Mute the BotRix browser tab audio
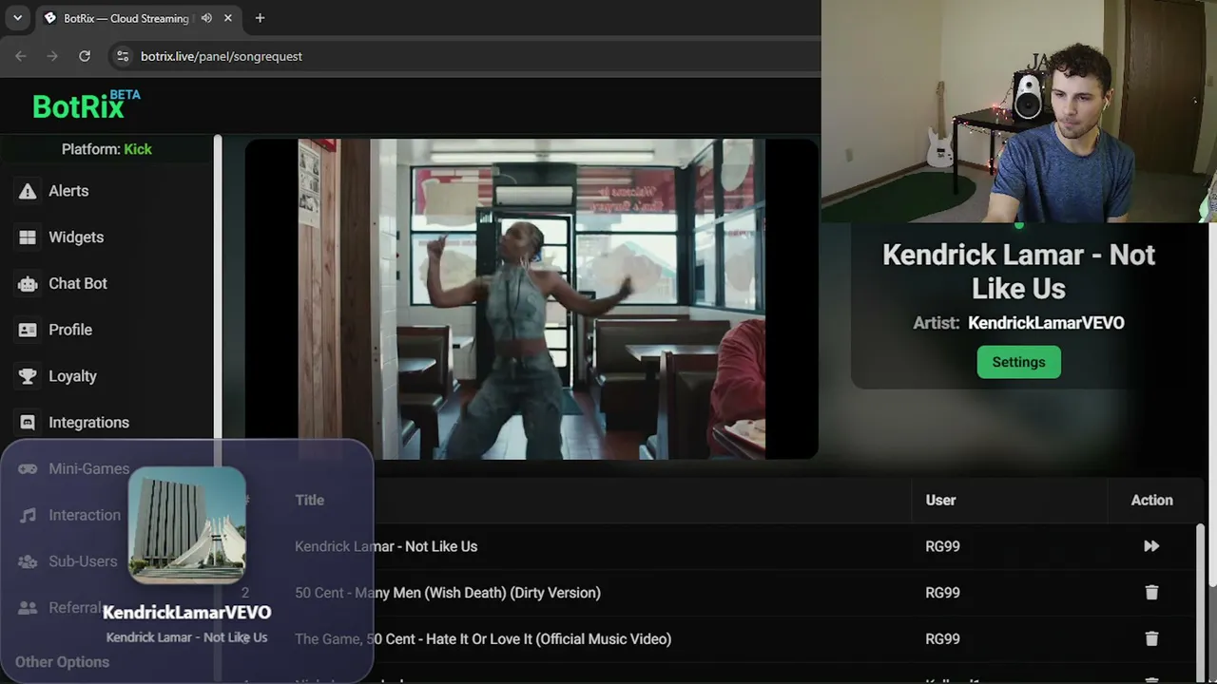This screenshot has height=684, width=1217. 206,18
